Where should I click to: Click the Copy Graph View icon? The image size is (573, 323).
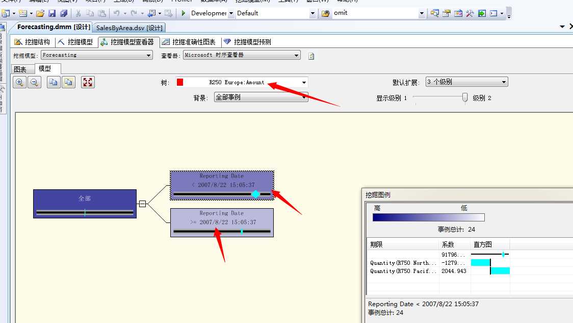pos(54,82)
